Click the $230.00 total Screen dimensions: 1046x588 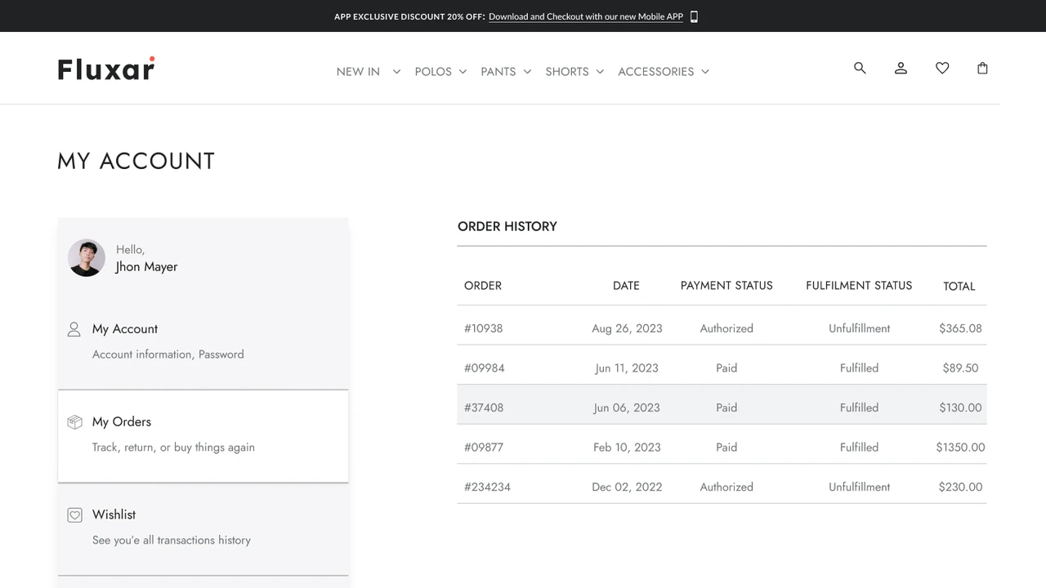[x=960, y=487]
